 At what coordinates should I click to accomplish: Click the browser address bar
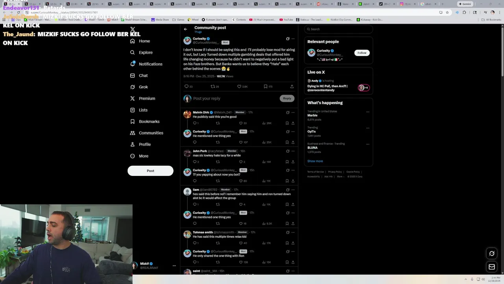[232, 12]
